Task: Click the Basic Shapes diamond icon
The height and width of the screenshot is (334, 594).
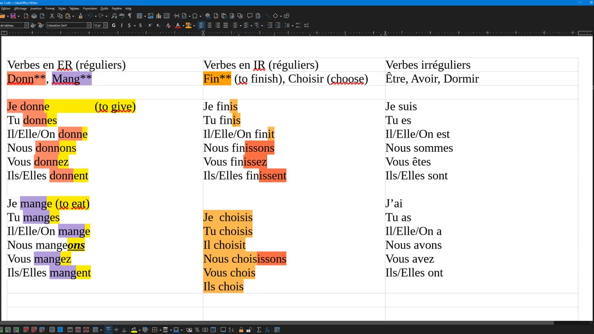Action: click(x=275, y=16)
